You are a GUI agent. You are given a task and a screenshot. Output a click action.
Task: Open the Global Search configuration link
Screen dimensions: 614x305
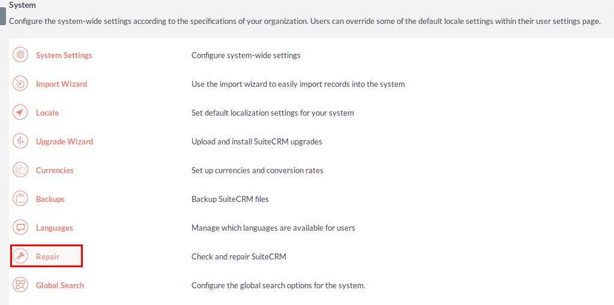coord(60,285)
